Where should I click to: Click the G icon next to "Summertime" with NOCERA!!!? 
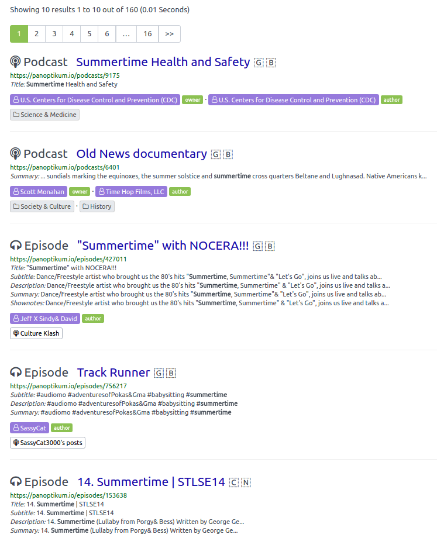(x=257, y=246)
